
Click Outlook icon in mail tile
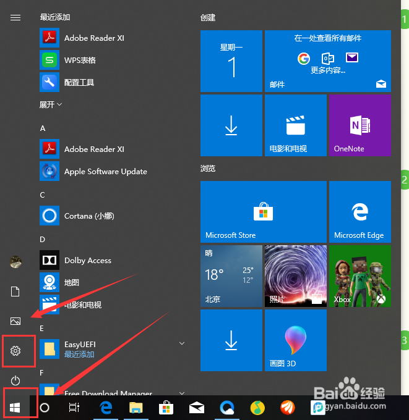(x=328, y=58)
